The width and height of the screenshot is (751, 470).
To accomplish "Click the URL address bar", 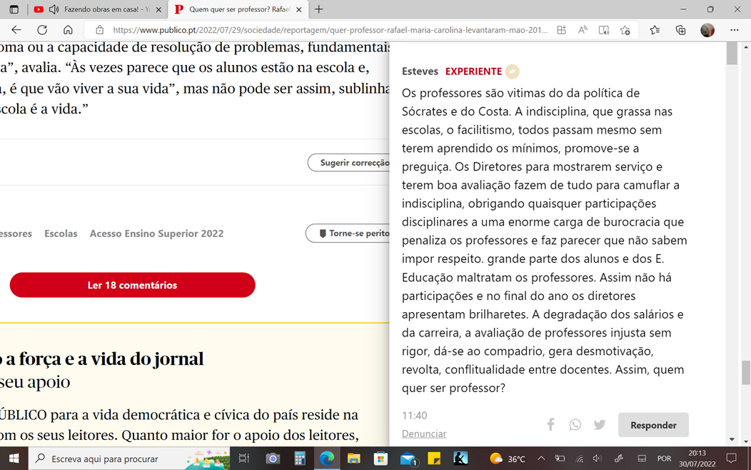I will (330, 30).
